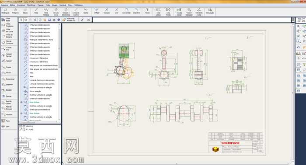Open the Construir menu
The height and width of the screenshot is (165, 306).
point(21,5)
